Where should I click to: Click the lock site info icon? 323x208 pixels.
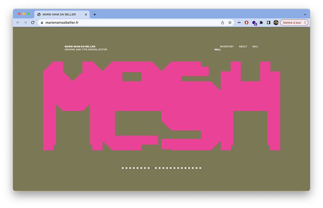(42, 23)
